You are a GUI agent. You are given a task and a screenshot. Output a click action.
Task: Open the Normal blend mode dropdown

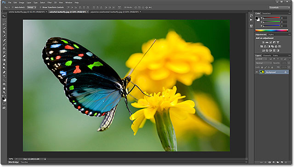(x=264, y=63)
